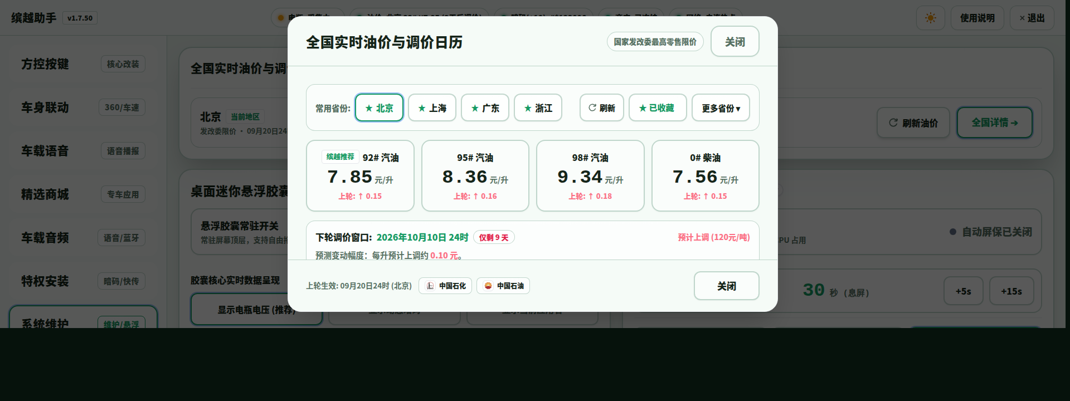Click the 自动屏保已关闭 status indicator
The width and height of the screenshot is (1070, 401).
click(991, 232)
